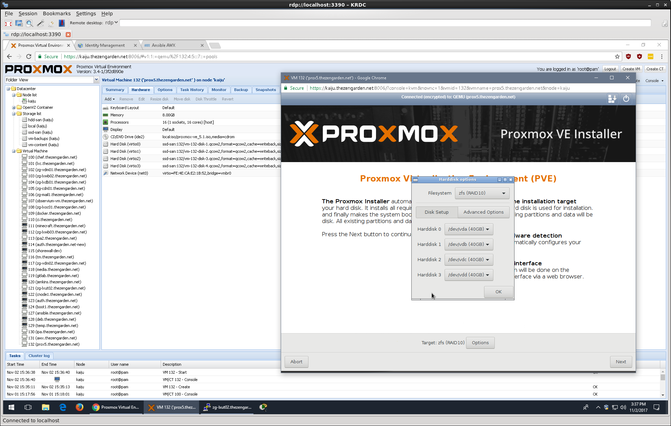Click uBlock Origin extension icon
The image size is (671, 426).
click(x=628, y=56)
